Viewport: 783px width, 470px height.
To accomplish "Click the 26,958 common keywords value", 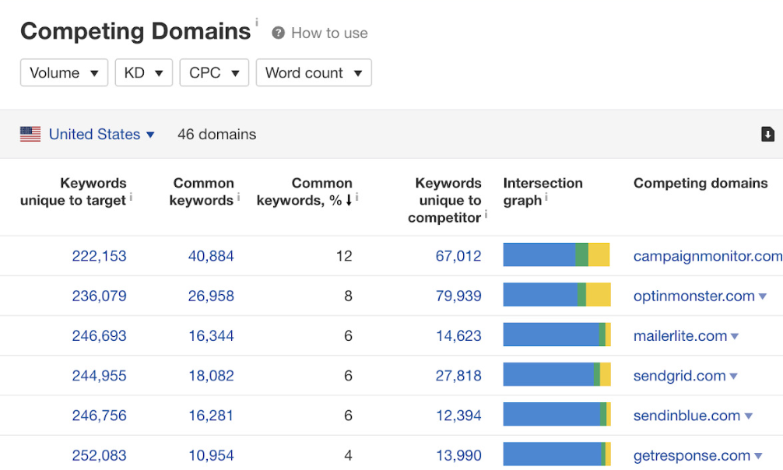I will pos(211,296).
